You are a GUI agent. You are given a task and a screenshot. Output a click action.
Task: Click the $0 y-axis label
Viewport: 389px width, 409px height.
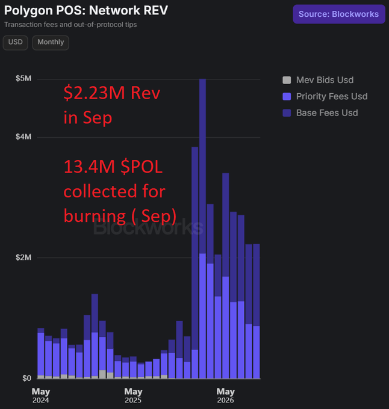click(x=26, y=378)
